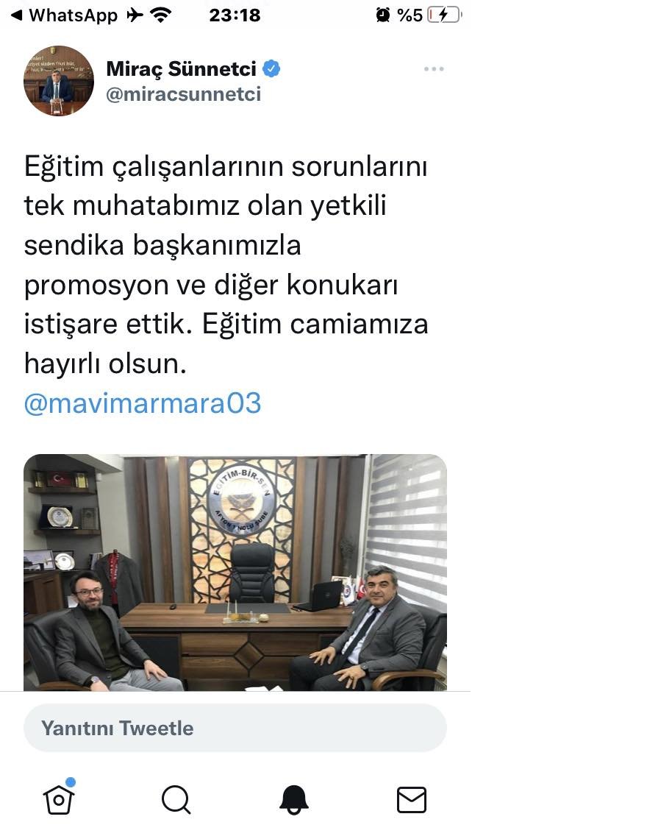This screenshot has height=836, width=647.
Task: Open the Messages envelope tab
Action: [412, 800]
